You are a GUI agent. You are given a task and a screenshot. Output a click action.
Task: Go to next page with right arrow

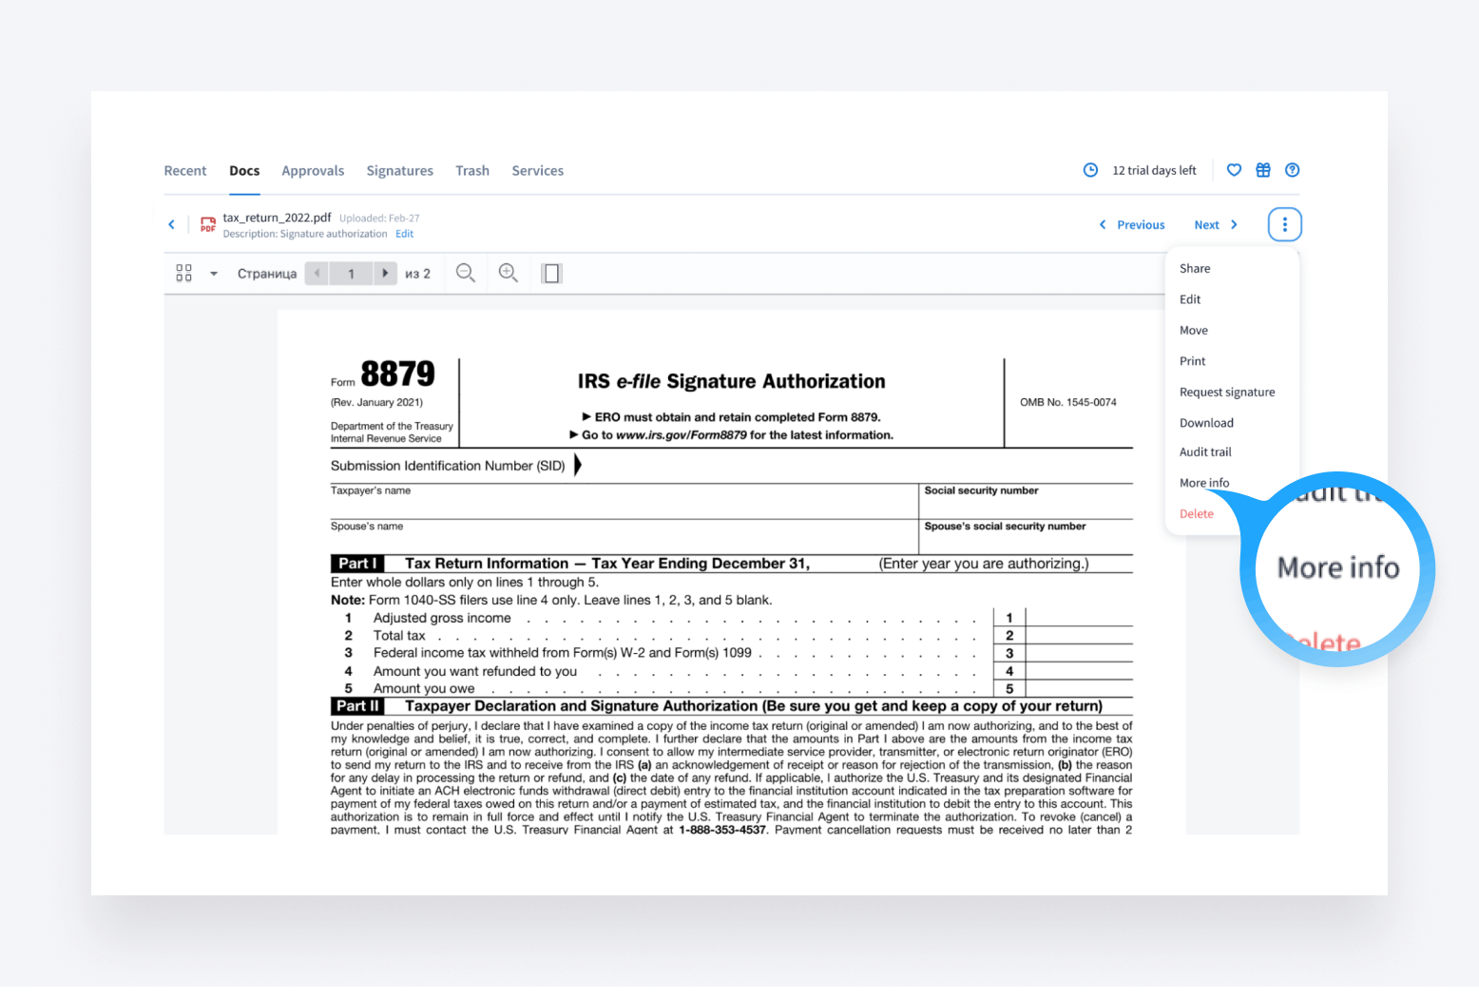(385, 274)
